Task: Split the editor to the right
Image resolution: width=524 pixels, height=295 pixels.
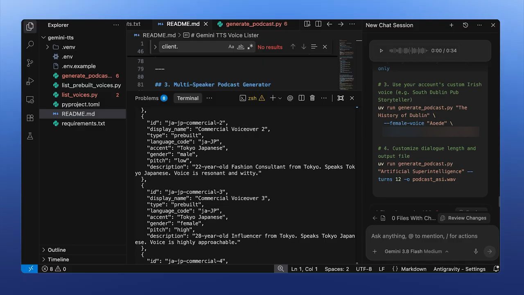Action: [x=318, y=24]
